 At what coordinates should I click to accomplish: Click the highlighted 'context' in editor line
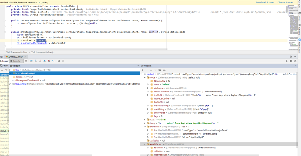(x=41, y=40)
